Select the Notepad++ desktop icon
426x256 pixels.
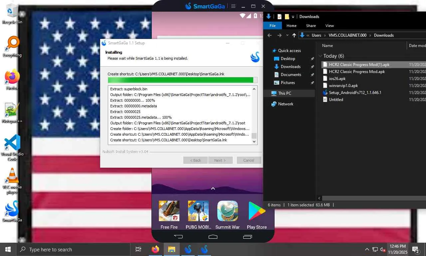(12, 113)
